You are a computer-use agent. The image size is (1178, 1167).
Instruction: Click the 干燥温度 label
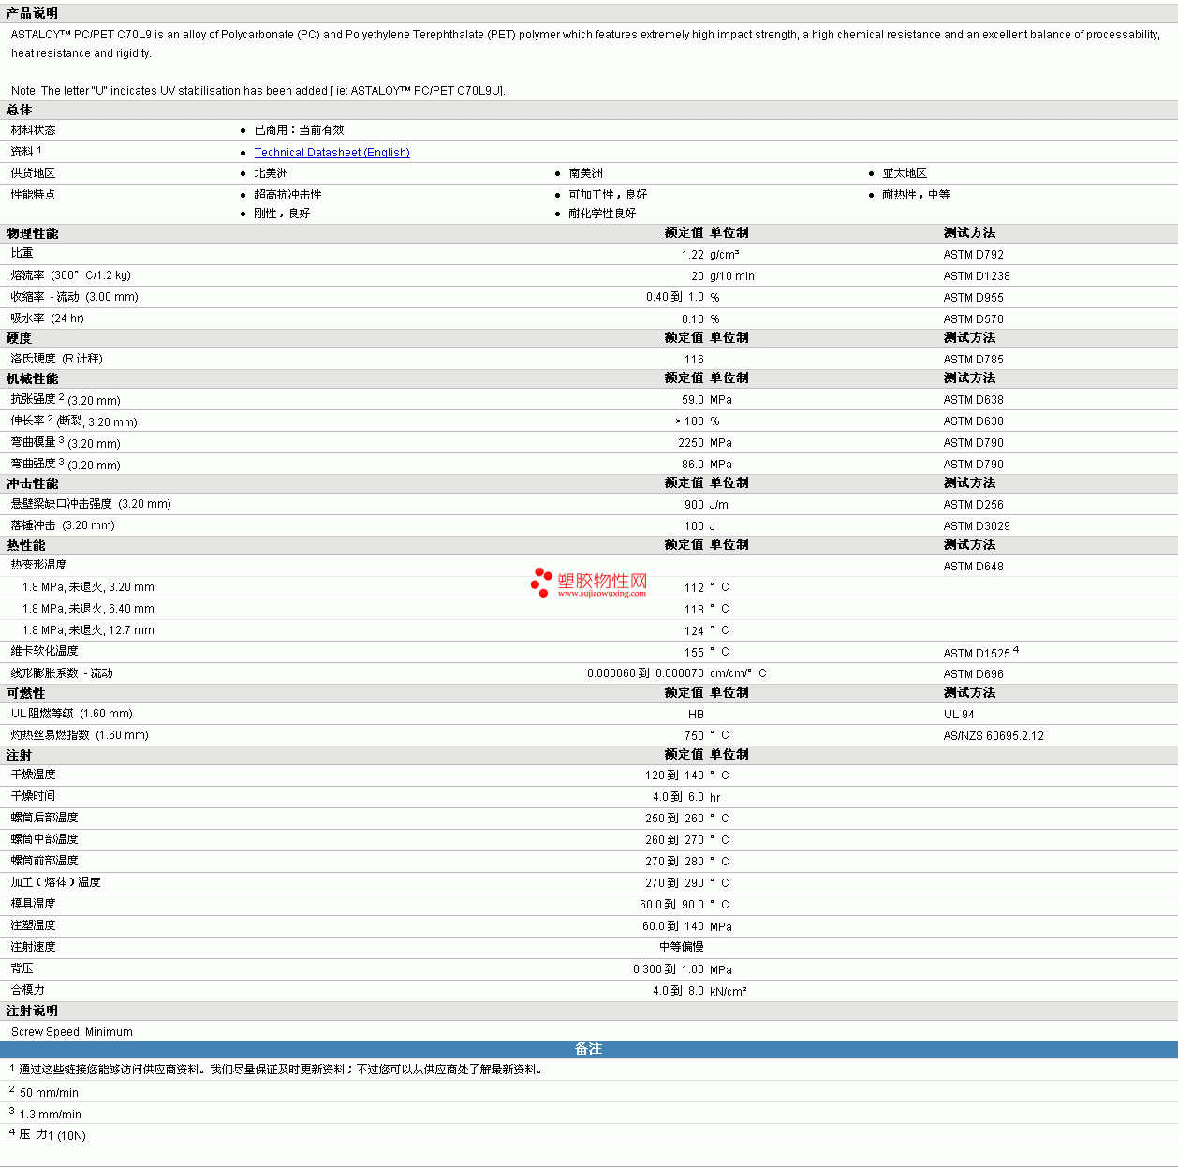[34, 775]
